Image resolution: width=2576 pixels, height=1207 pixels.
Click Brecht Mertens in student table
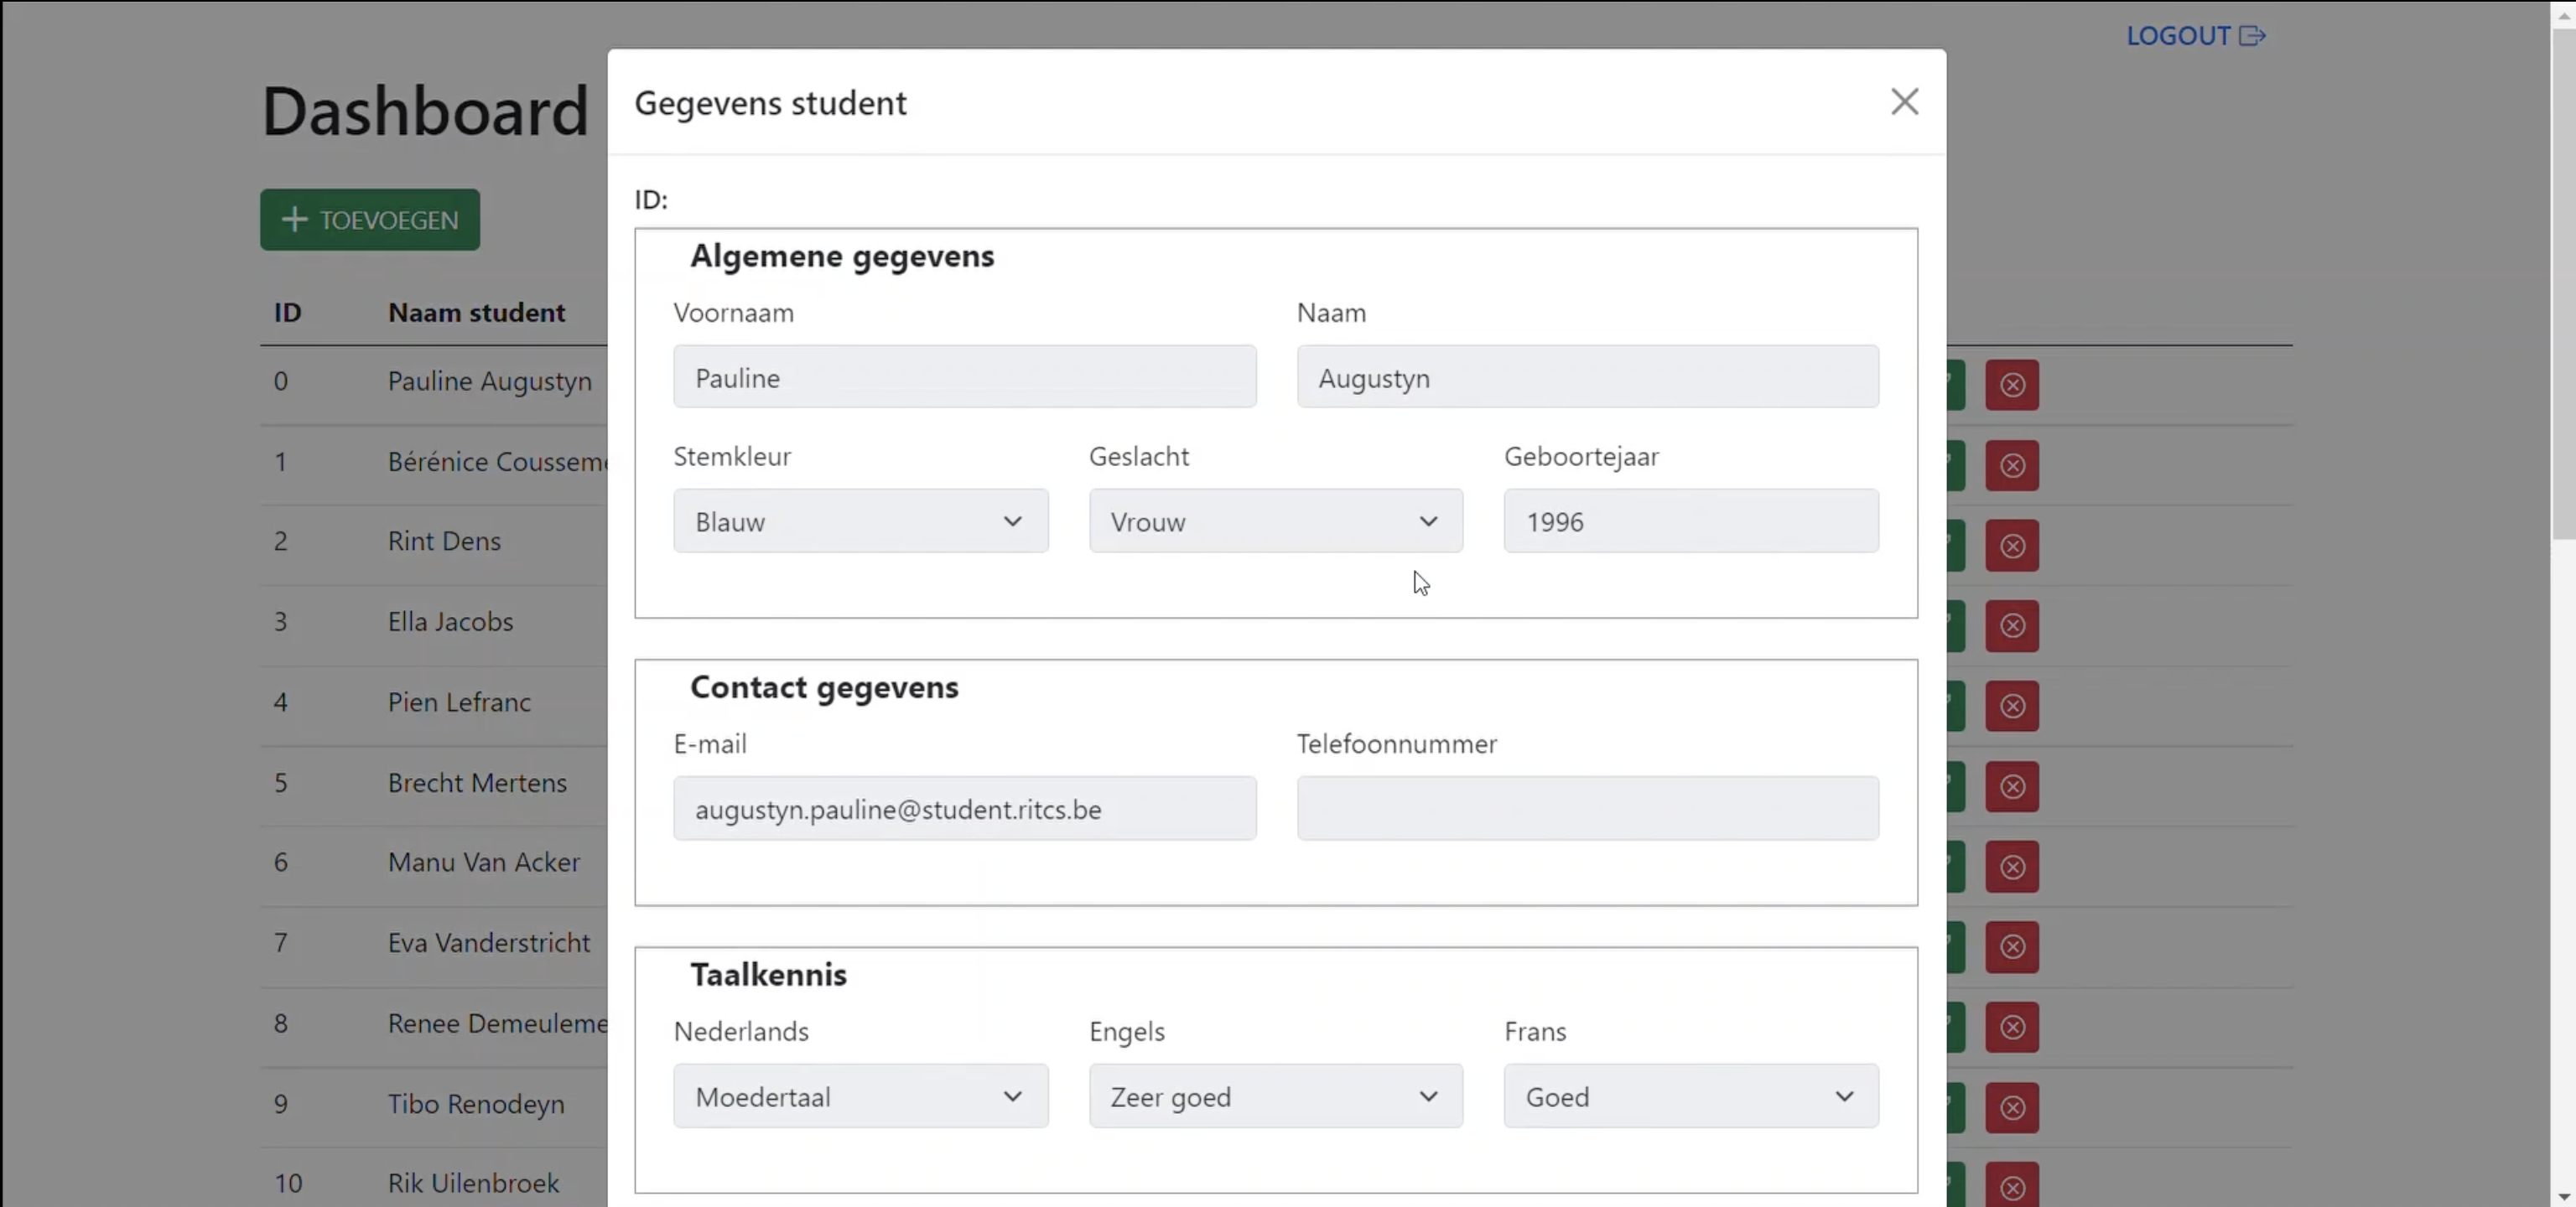[477, 782]
